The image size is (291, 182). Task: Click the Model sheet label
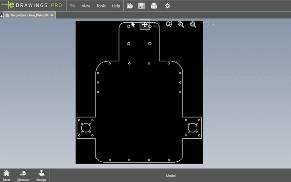[171, 176]
